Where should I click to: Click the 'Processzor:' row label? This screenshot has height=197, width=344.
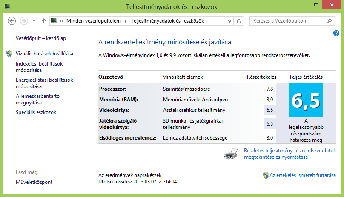click(x=112, y=89)
